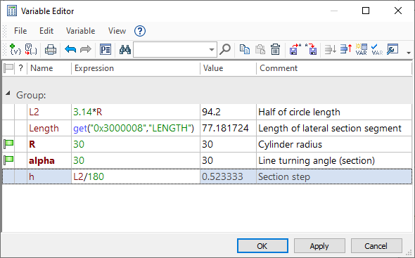Click the new variable icon

[x=15, y=49]
